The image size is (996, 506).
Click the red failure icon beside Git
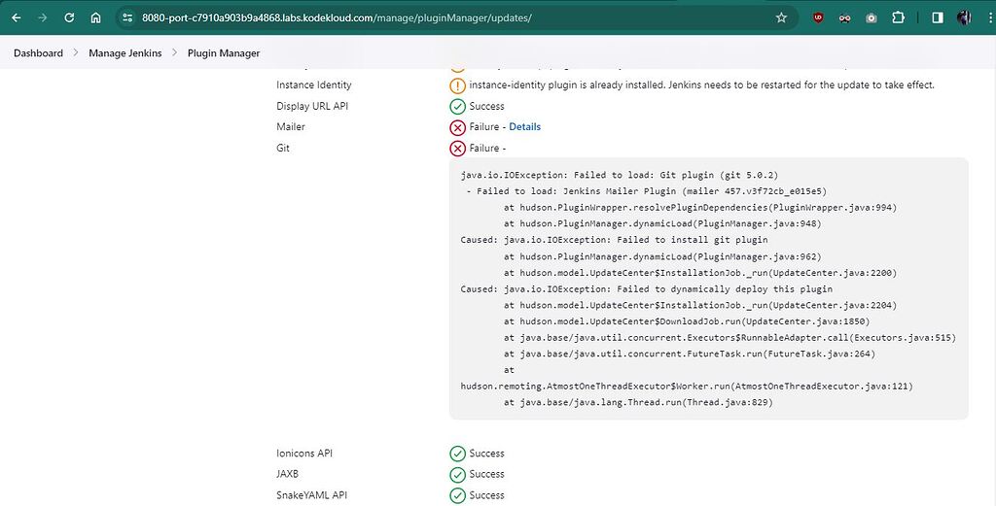tap(457, 149)
